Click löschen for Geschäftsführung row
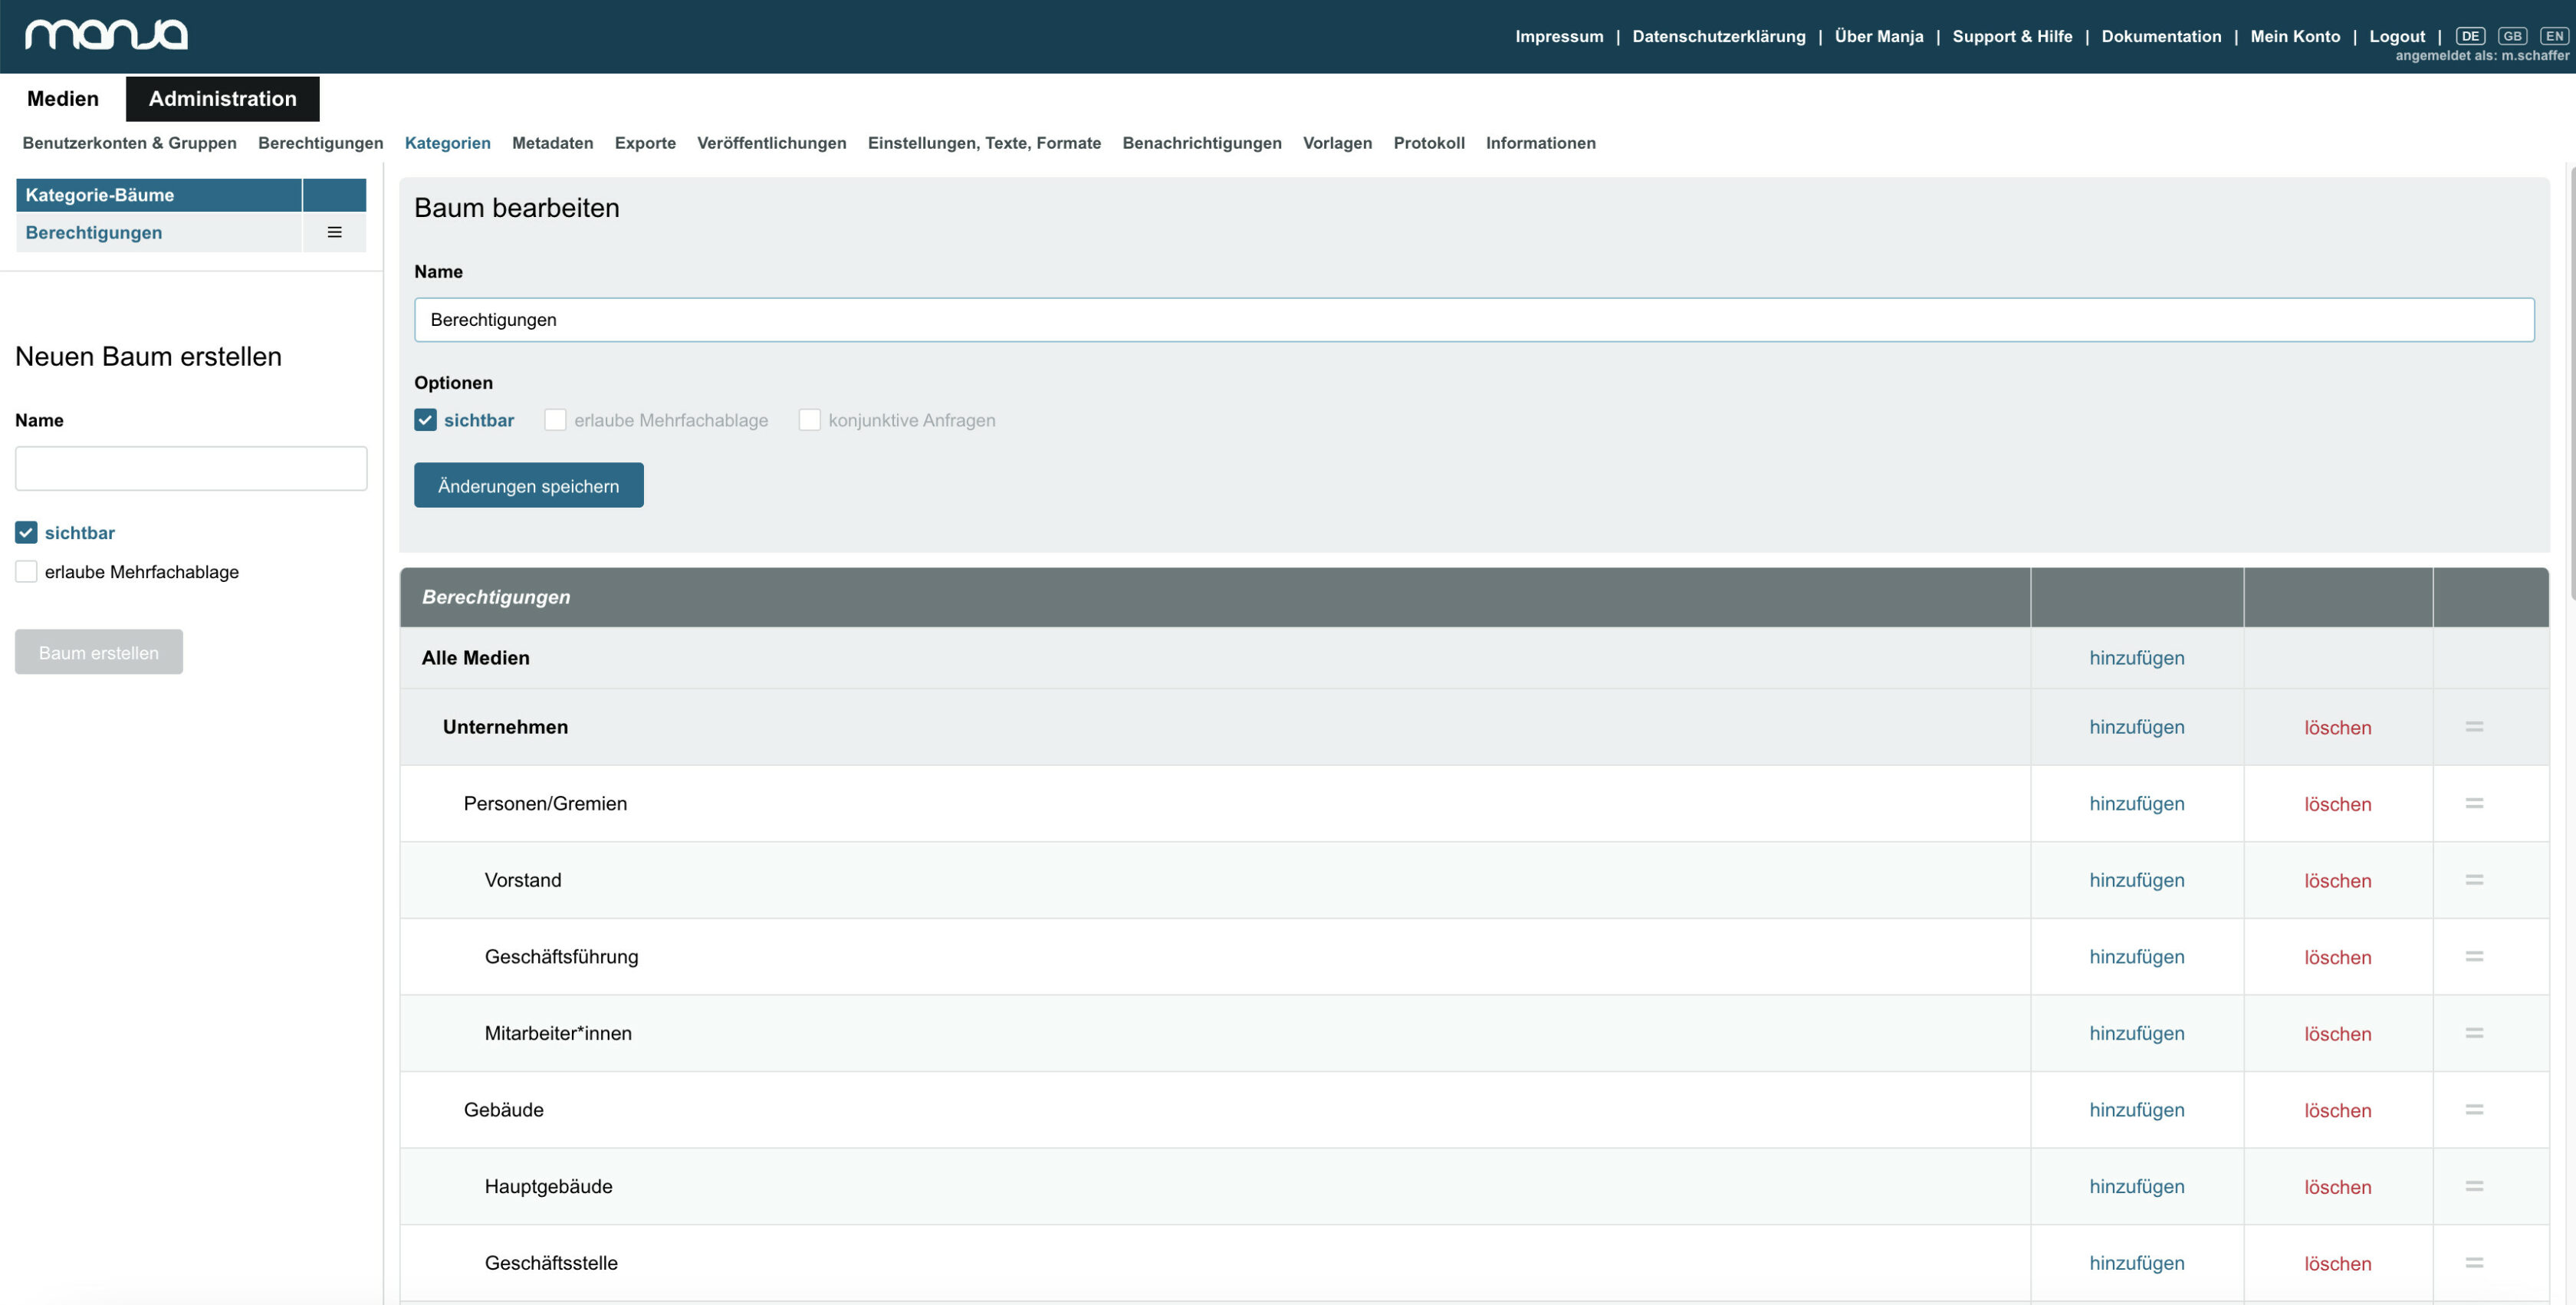 [x=2337, y=957]
